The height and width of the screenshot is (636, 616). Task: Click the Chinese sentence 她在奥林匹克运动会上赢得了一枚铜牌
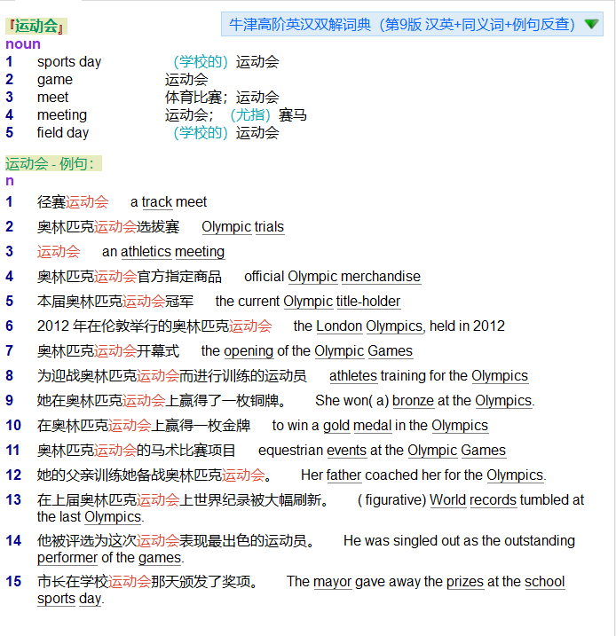[162, 400]
